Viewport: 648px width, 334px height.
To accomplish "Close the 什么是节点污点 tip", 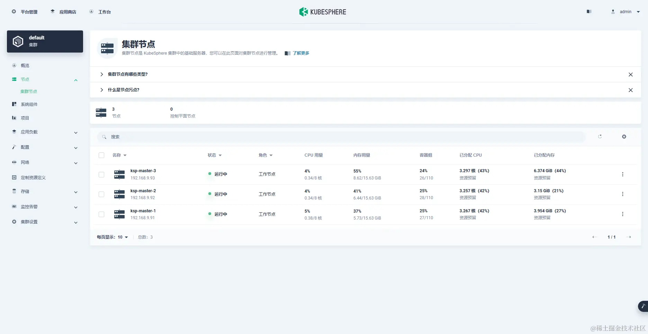I will [631, 90].
